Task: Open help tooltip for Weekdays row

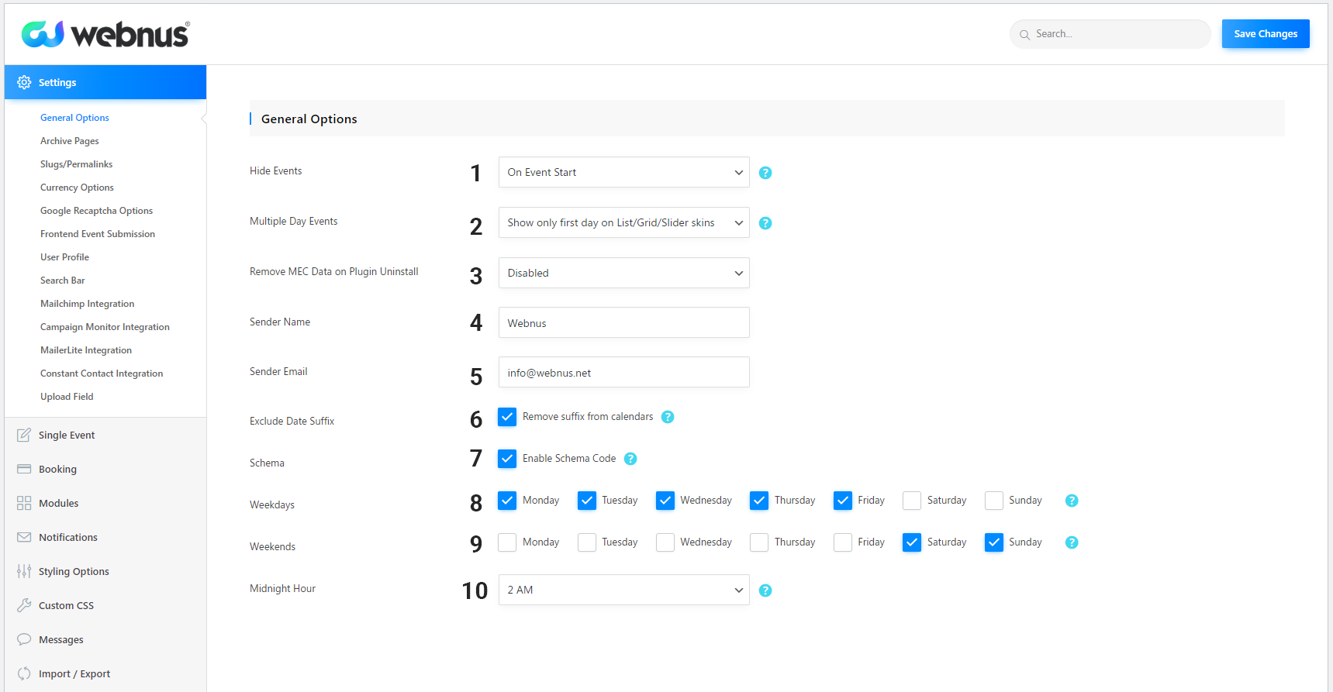Action: click(1072, 501)
